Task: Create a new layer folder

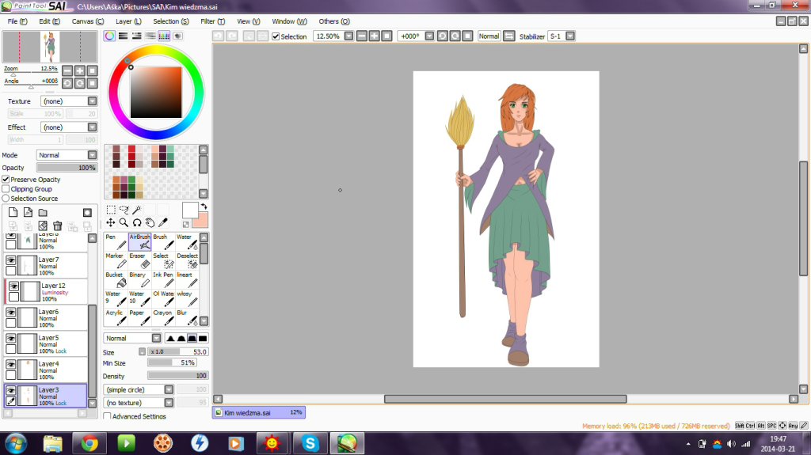Action: click(43, 212)
